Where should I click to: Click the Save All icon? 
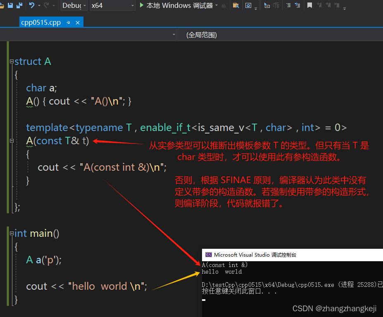click(19, 5)
